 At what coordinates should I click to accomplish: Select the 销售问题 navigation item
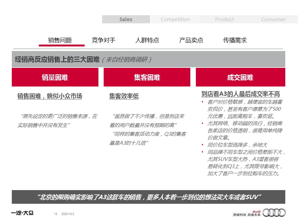tap(60, 40)
